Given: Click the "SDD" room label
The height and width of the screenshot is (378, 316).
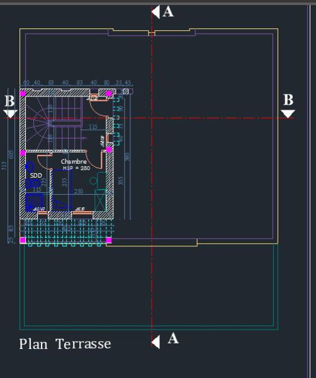Looking at the screenshot, I should click(x=36, y=175).
